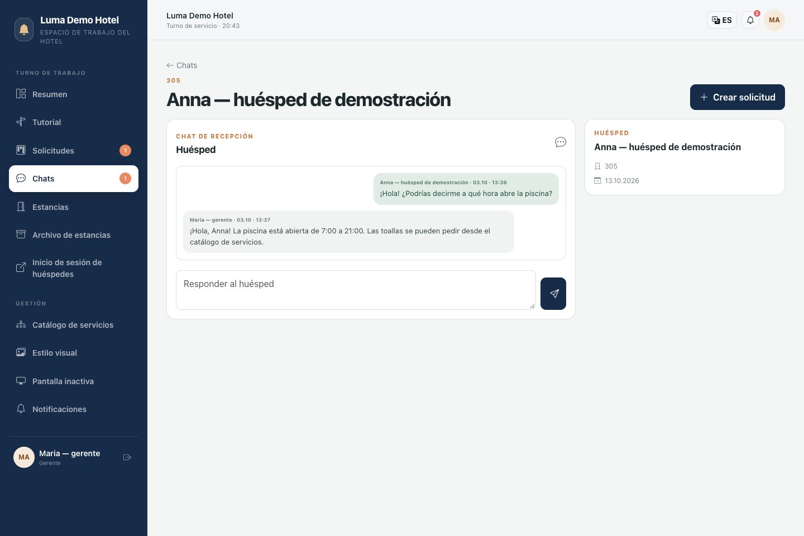
Task: Click room number 305 in guest card
Action: (x=611, y=166)
